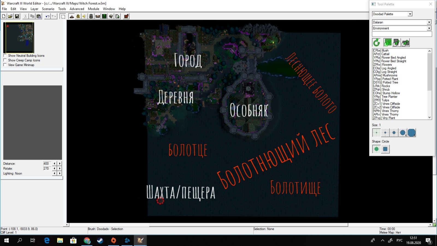Viewport: 437px width, 246px height.
Task: Open the Doodad Palette type dropdown
Action: [410, 14]
